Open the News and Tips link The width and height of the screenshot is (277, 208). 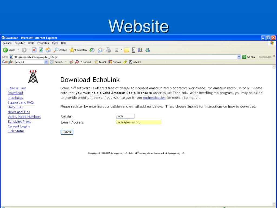[x=19, y=112]
